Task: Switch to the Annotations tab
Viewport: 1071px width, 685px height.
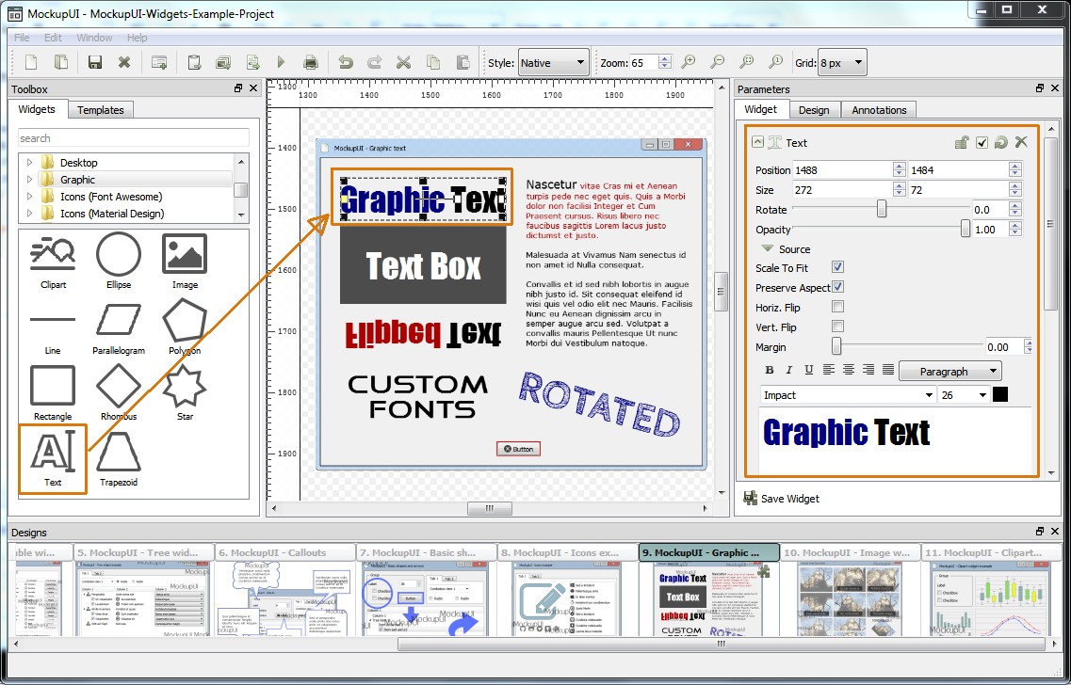Action: coord(879,110)
